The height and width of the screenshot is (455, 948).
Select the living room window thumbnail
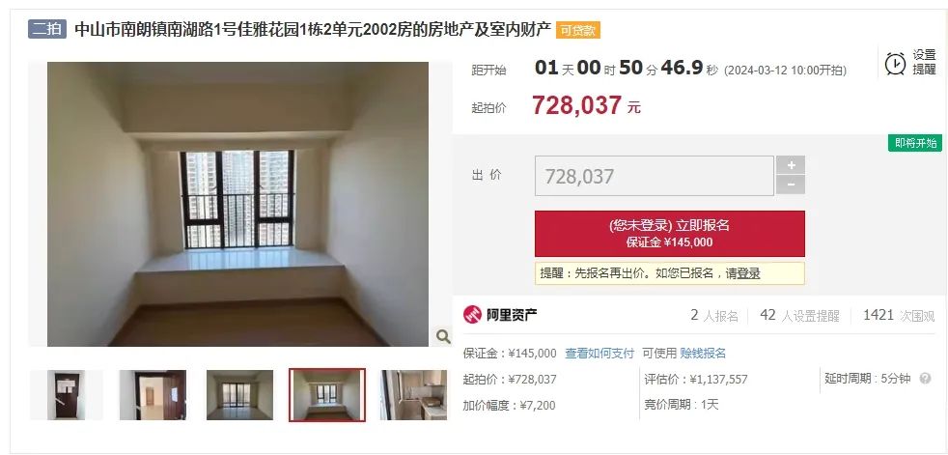coord(239,395)
